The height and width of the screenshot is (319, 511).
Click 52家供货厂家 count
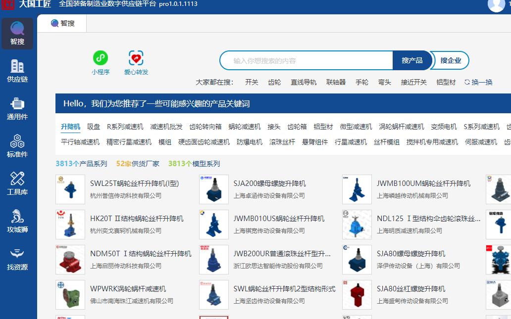(138, 164)
